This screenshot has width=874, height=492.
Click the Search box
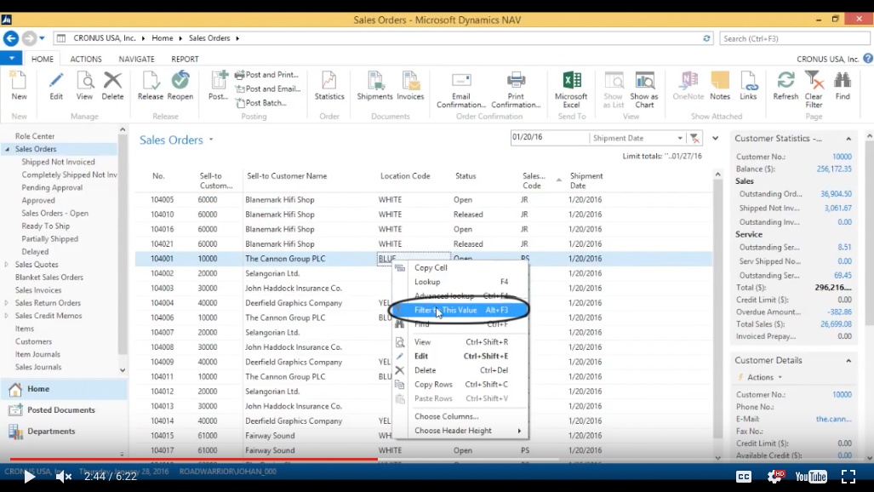(x=794, y=38)
